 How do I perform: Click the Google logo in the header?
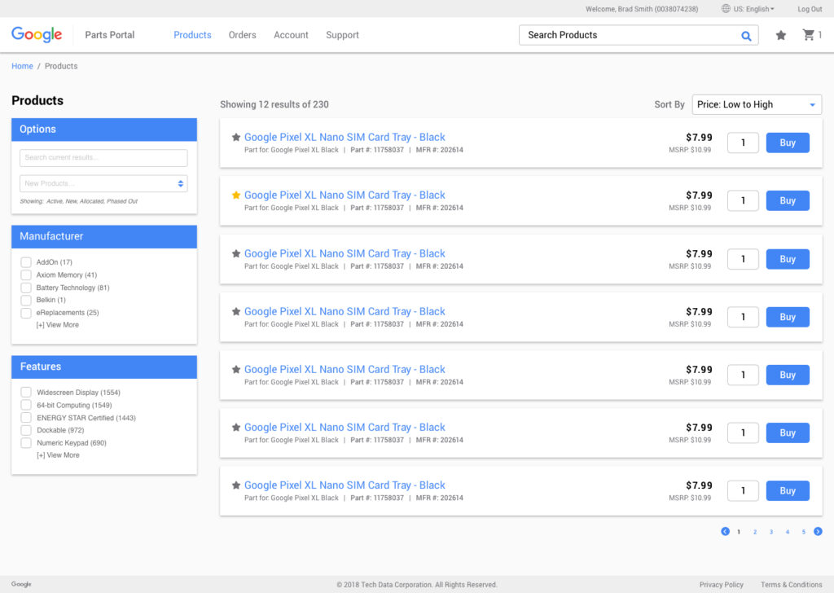37,34
